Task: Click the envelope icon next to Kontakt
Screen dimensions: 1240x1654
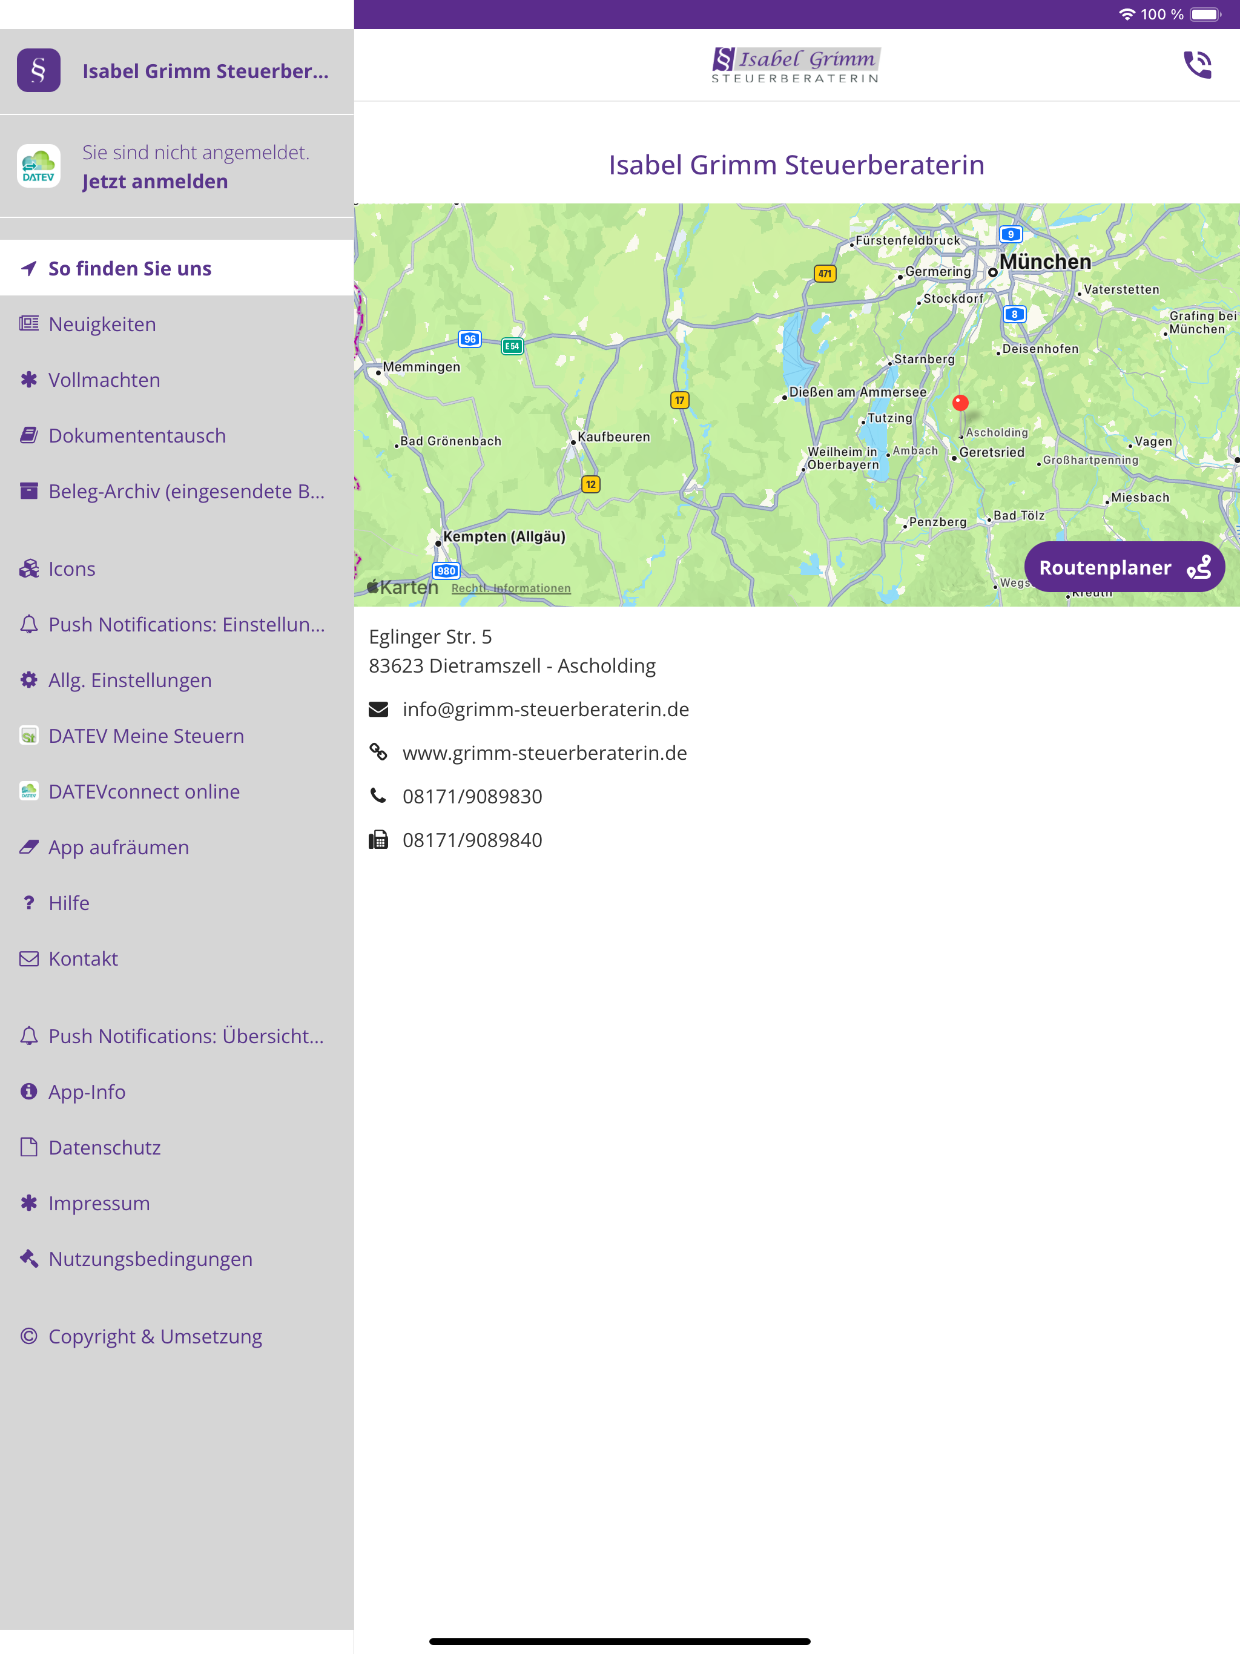Action: (x=29, y=958)
